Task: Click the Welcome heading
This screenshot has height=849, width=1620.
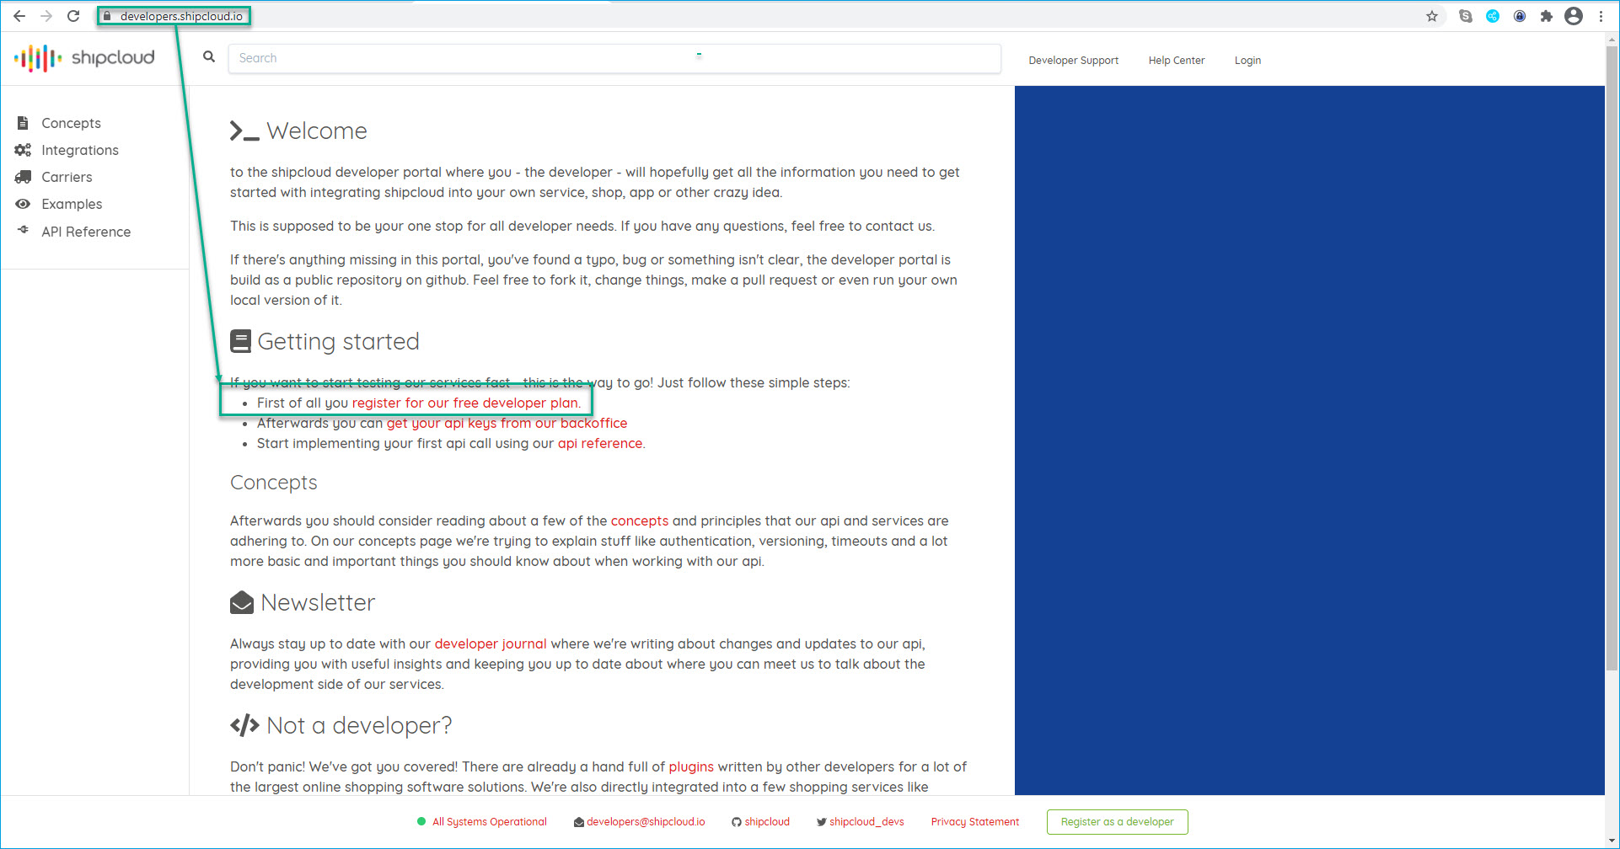Action: point(317,131)
